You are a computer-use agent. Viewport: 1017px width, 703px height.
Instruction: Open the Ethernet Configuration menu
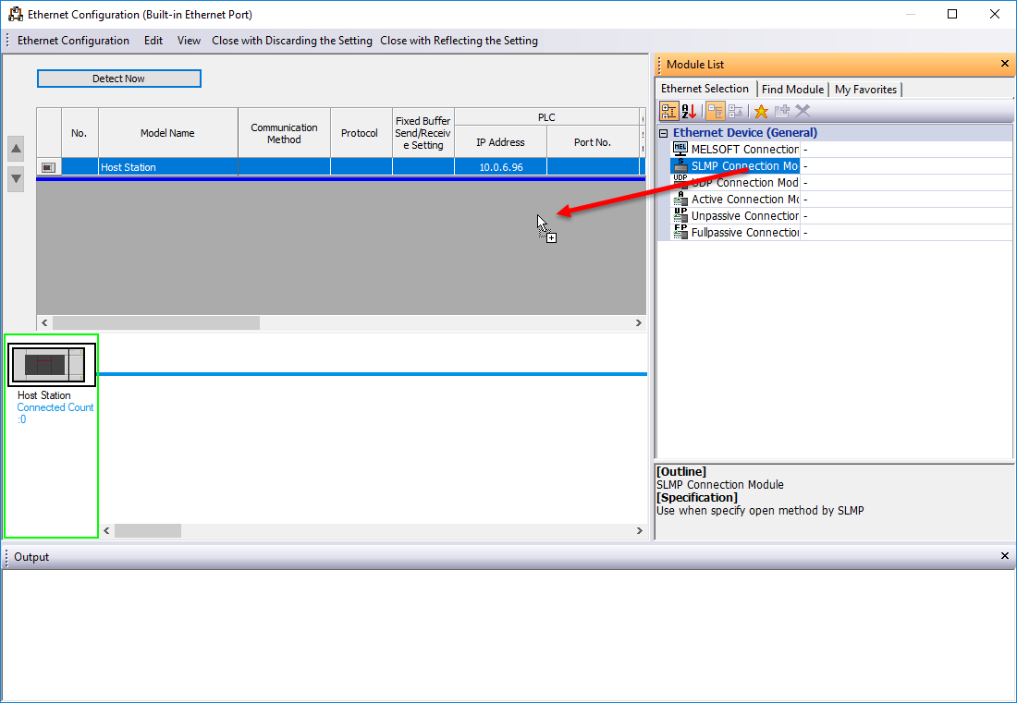(73, 41)
